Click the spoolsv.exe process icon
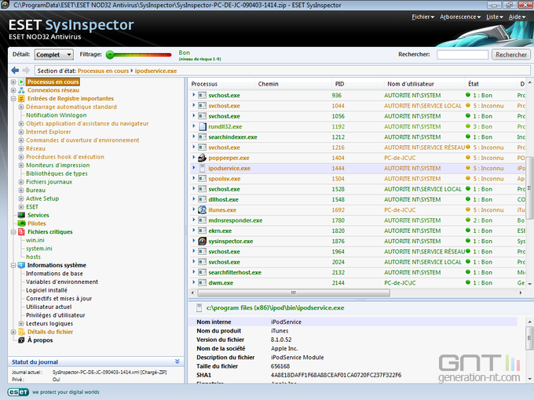This screenshot has height=400, width=534. [x=203, y=179]
